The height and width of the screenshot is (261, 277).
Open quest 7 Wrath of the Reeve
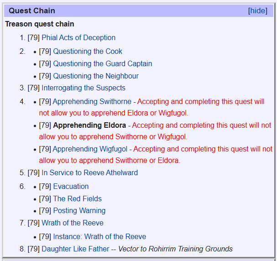point(73,223)
